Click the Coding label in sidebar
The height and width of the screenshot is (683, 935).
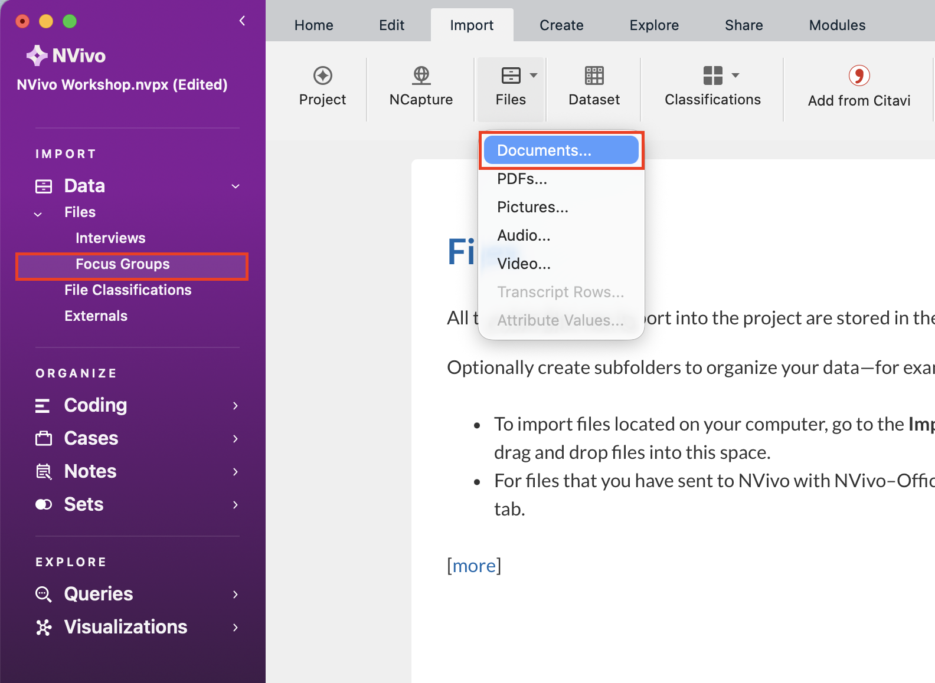tap(96, 406)
